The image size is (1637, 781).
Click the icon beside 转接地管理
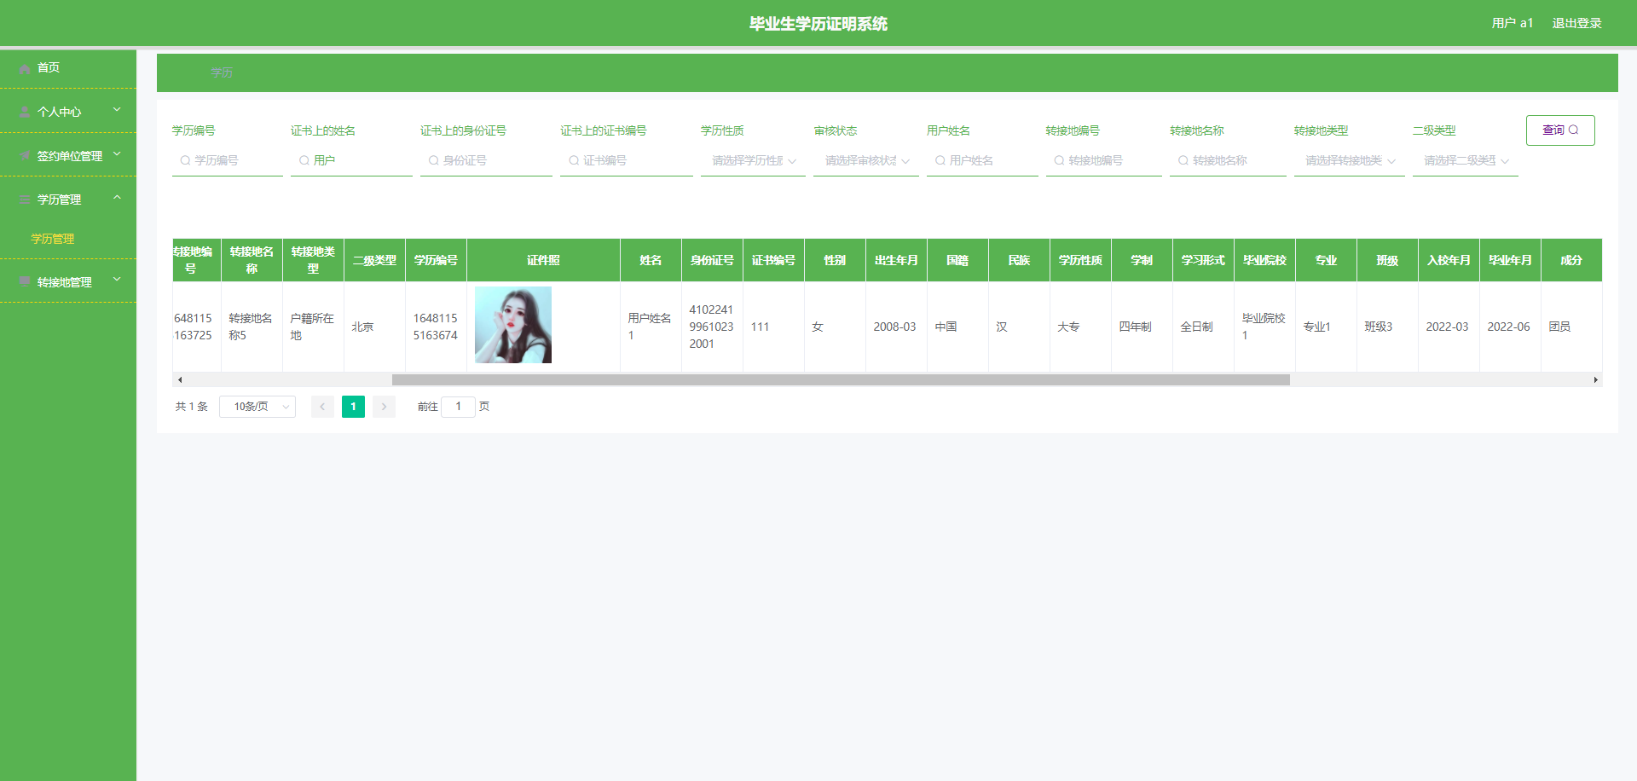pyautogui.click(x=25, y=281)
